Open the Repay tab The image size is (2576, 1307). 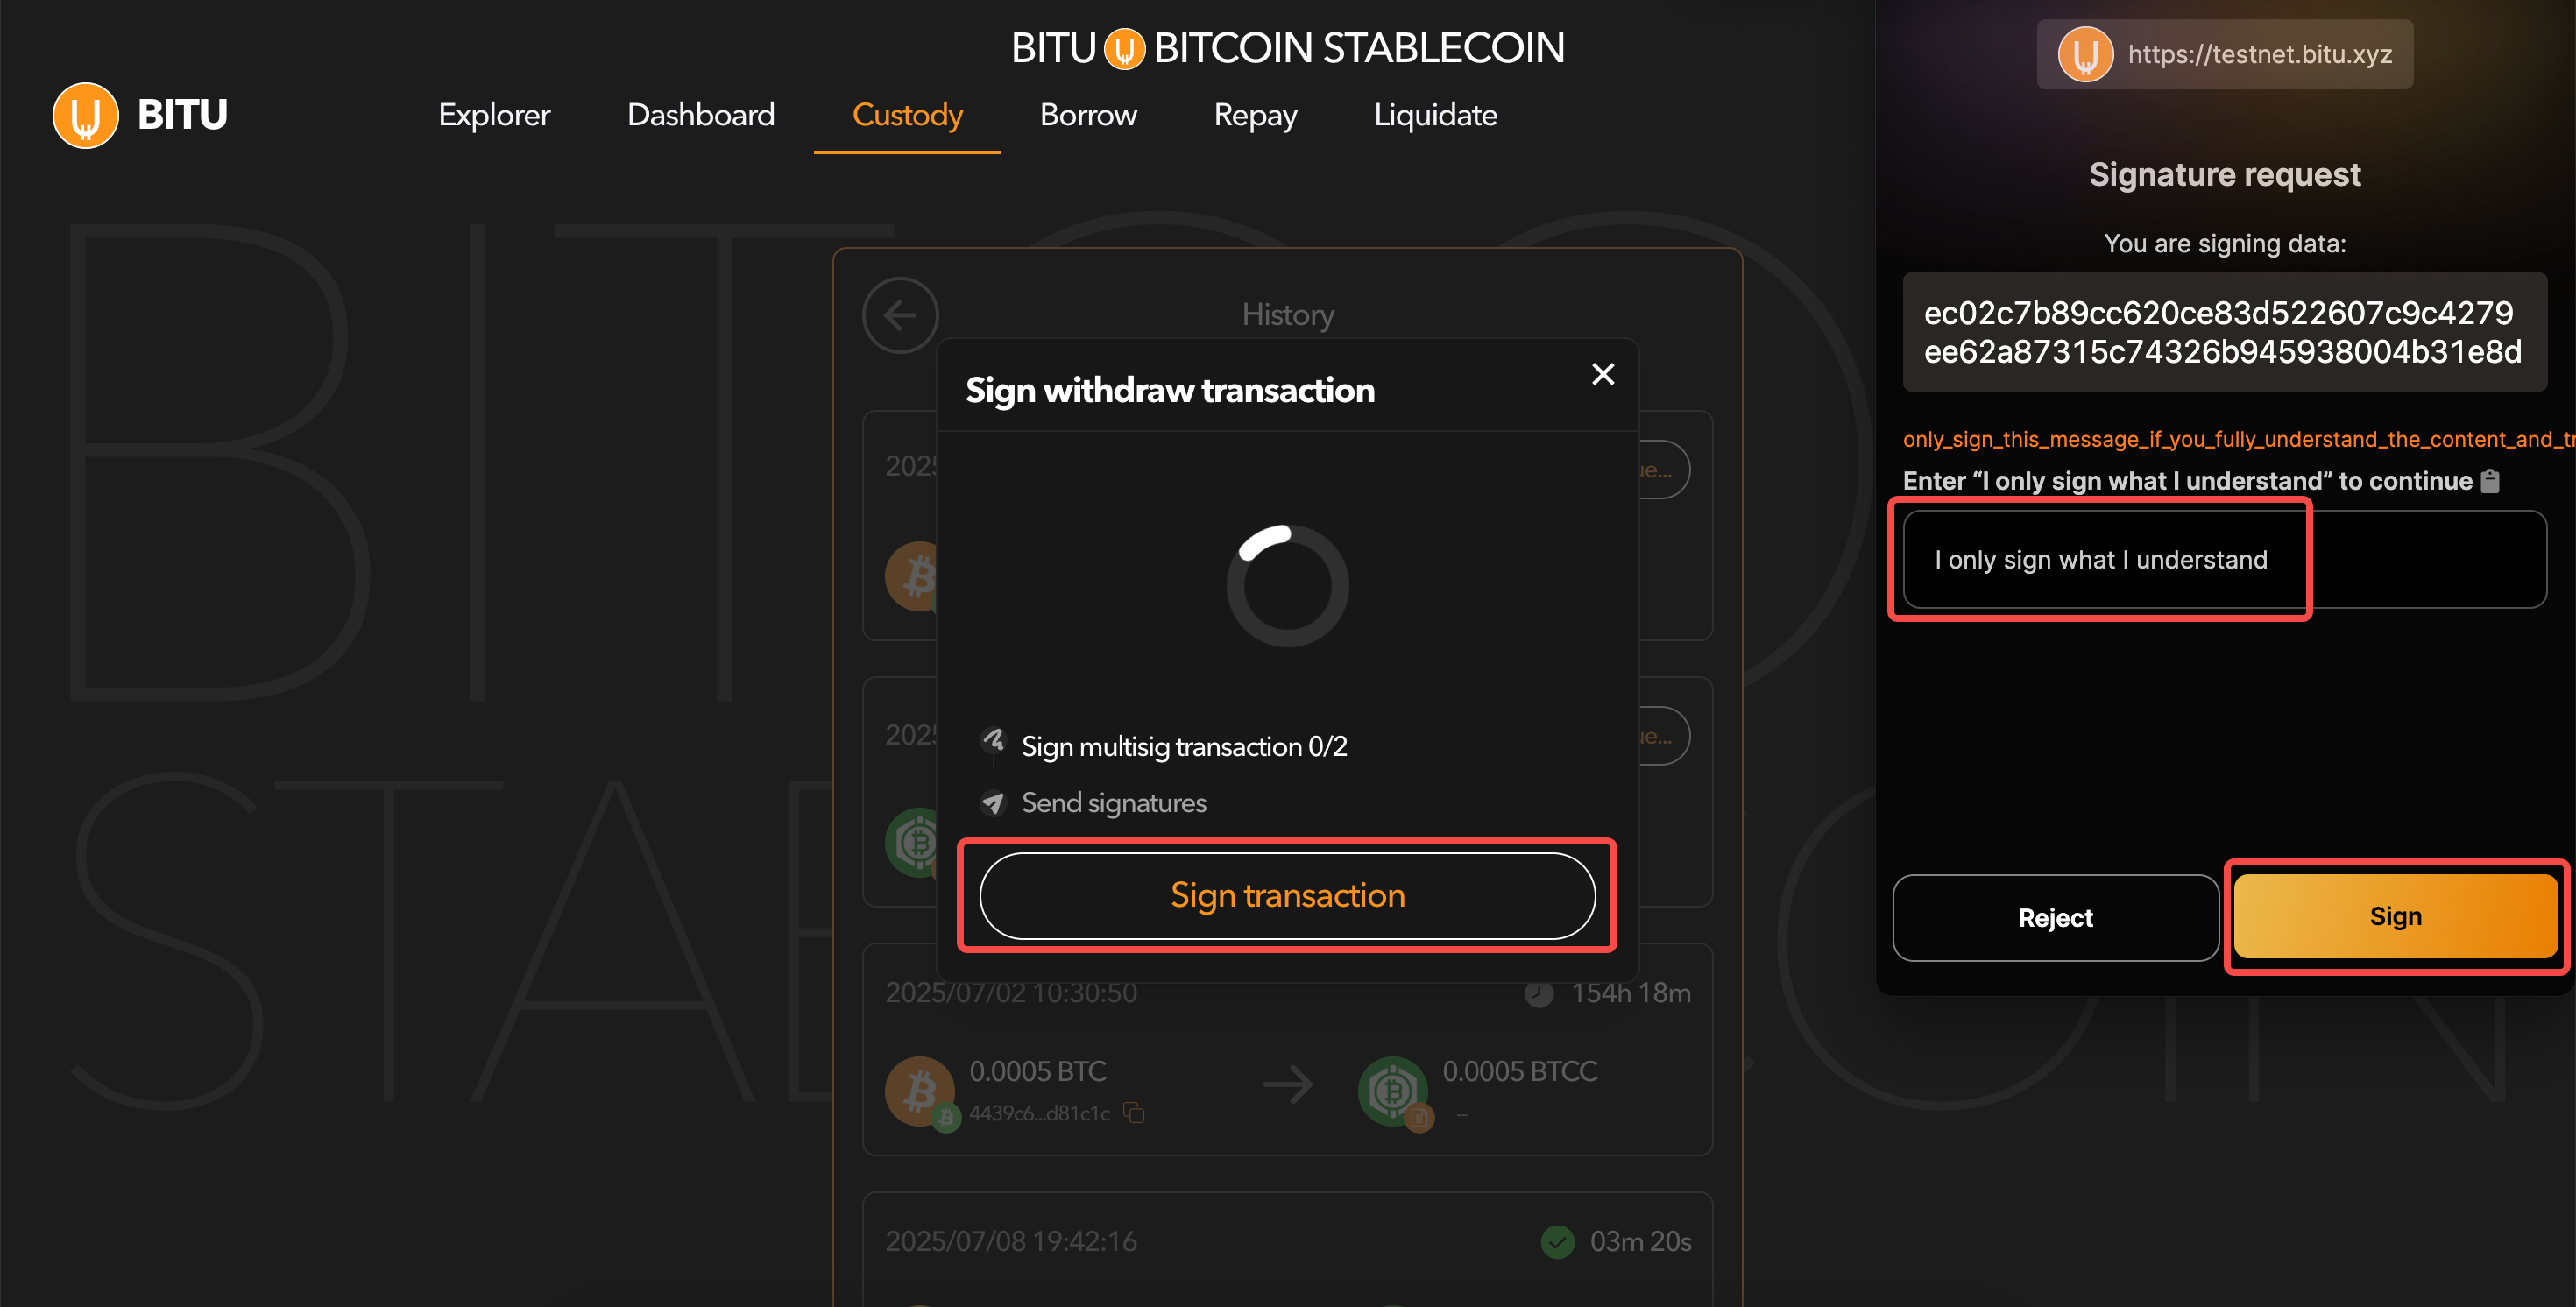pyautogui.click(x=1255, y=115)
